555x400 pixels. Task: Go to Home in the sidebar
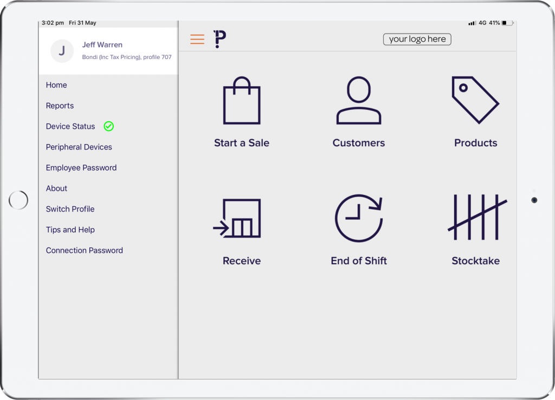[x=56, y=85]
